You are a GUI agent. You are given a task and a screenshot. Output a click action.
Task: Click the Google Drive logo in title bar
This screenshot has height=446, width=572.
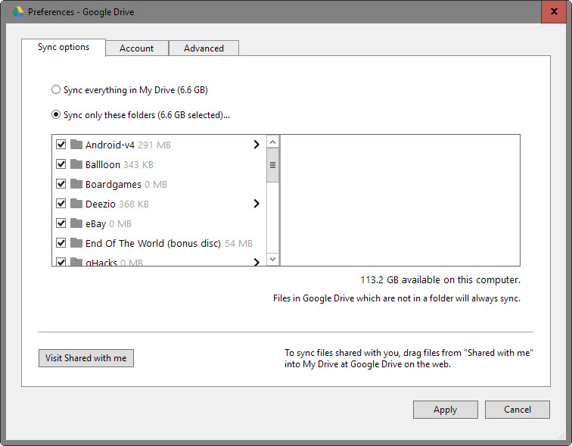[18, 11]
